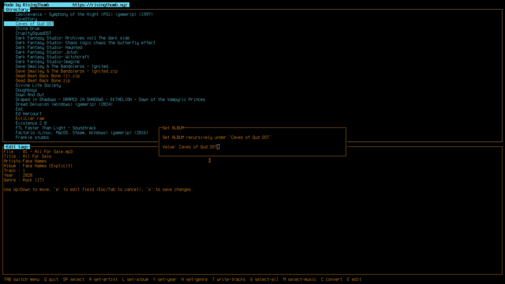Select 'Dark Fantasy Studio- Jotun' entry

(46, 52)
